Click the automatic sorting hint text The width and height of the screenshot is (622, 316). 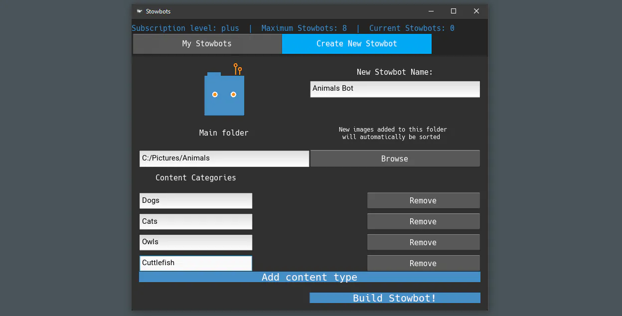coord(393,133)
